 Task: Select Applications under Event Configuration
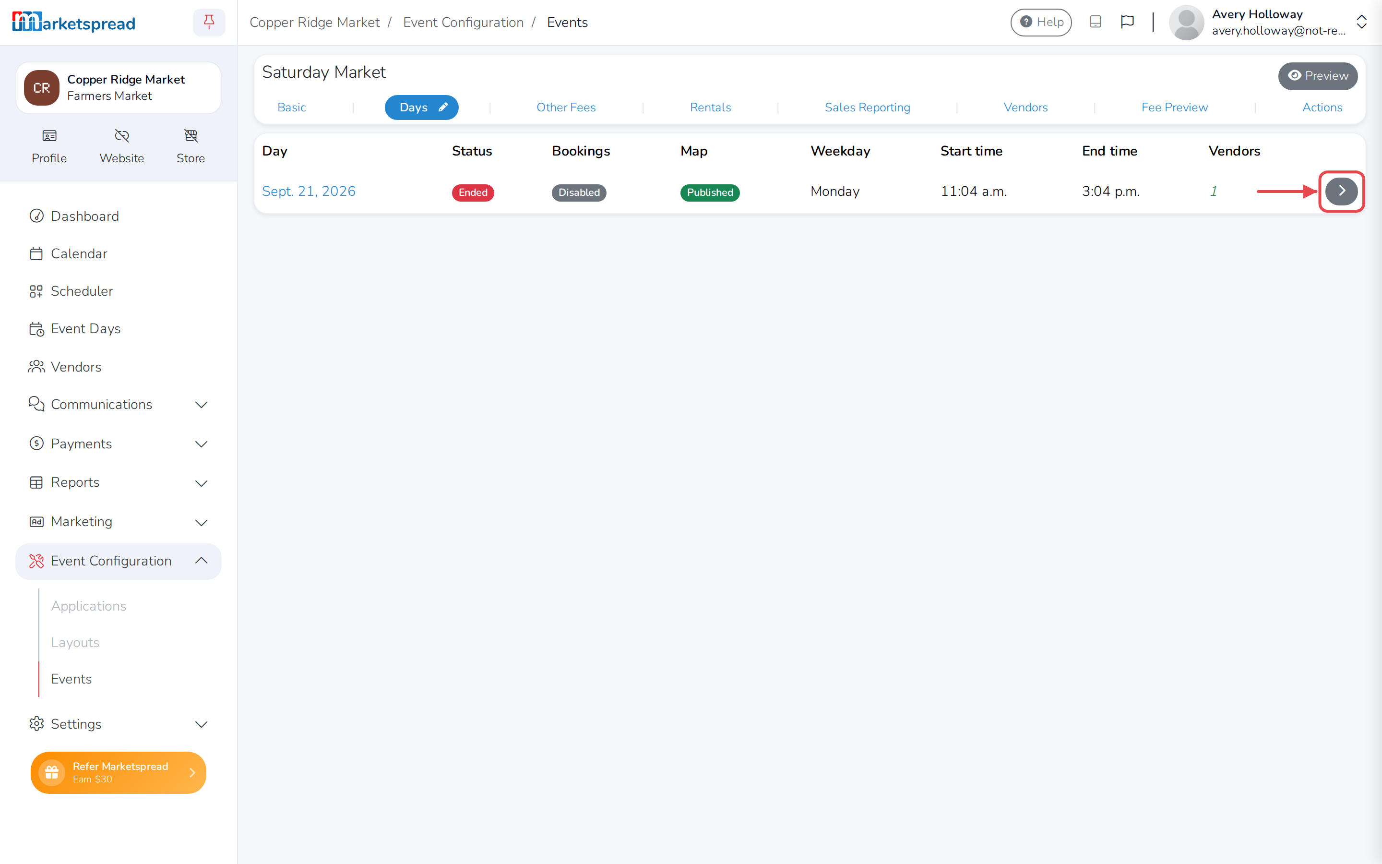click(88, 606)
